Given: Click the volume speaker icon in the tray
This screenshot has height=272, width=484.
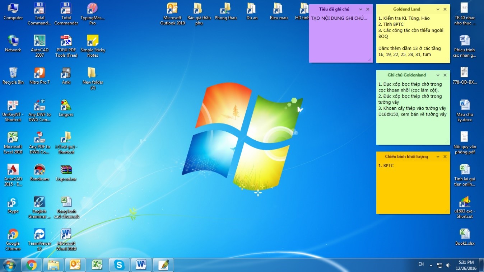Looking at the screenshot, I should tap(448, 265).
